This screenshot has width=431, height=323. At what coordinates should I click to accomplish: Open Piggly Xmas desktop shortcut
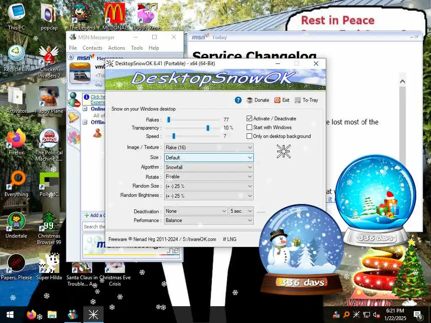pyautogui.click(x=147, y=16)
